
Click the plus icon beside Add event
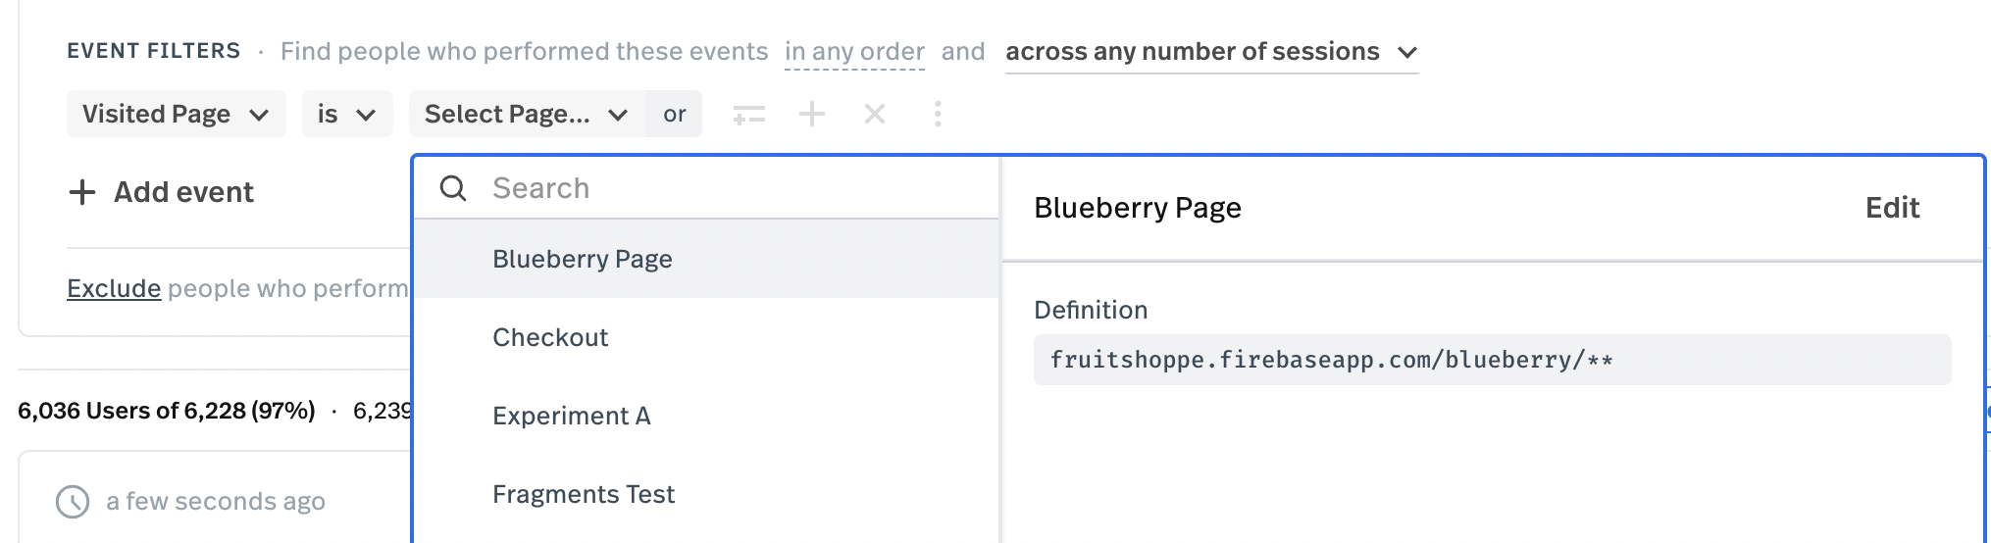click(x=82, y=192)
